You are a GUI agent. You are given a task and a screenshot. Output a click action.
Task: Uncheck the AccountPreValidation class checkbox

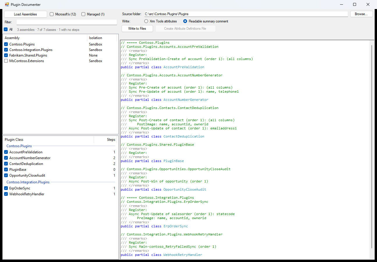coord(6,152)
